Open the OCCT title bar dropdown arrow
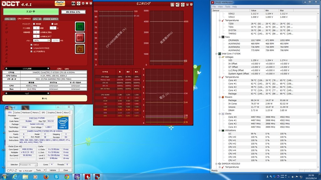Screen dimensions: 321x180 tap(83, 3)
